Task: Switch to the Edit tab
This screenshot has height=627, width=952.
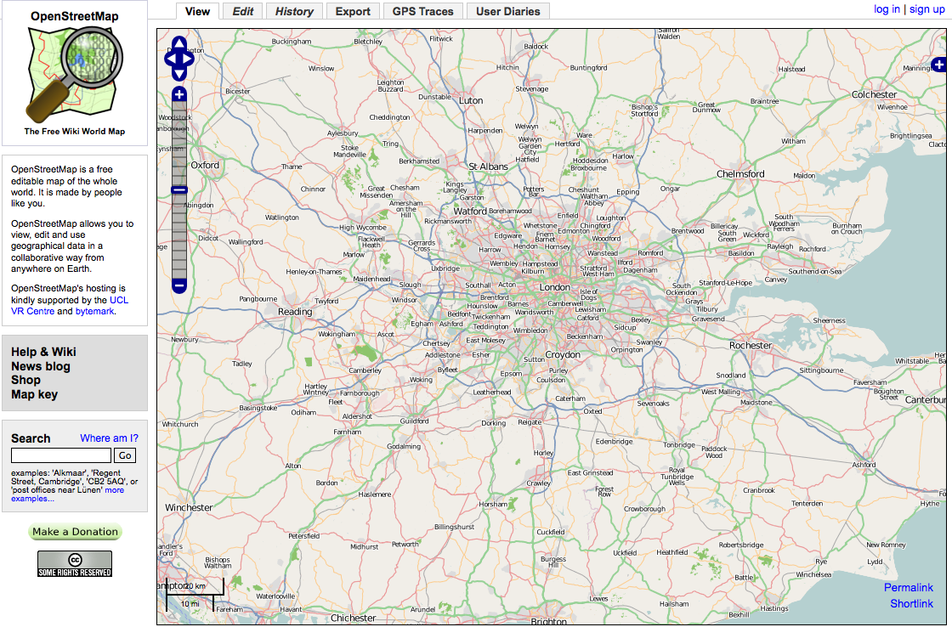Action: tap(243, 11)
